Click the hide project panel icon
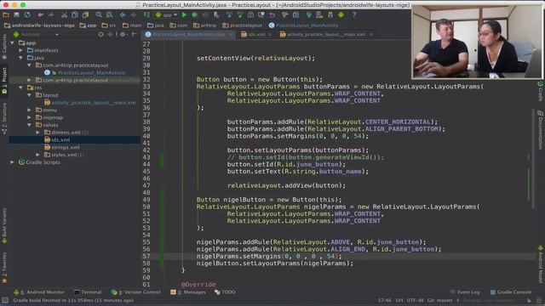545x306 pixels. point(135,34)
